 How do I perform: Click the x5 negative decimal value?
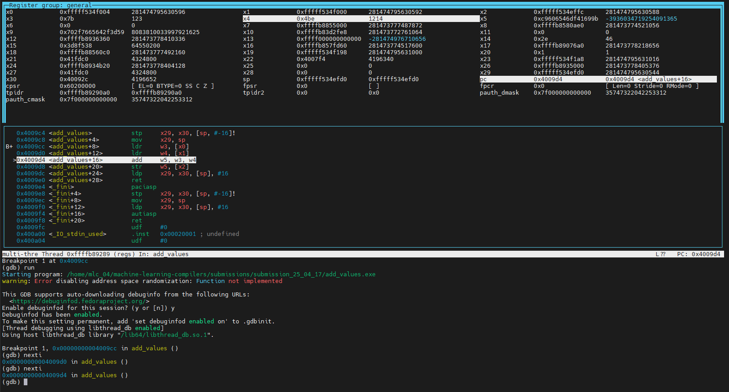pyautogui.click(x=641, y=19)
